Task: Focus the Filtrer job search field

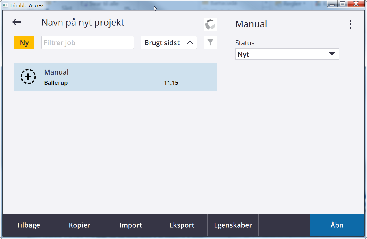Action: [88, 42]
